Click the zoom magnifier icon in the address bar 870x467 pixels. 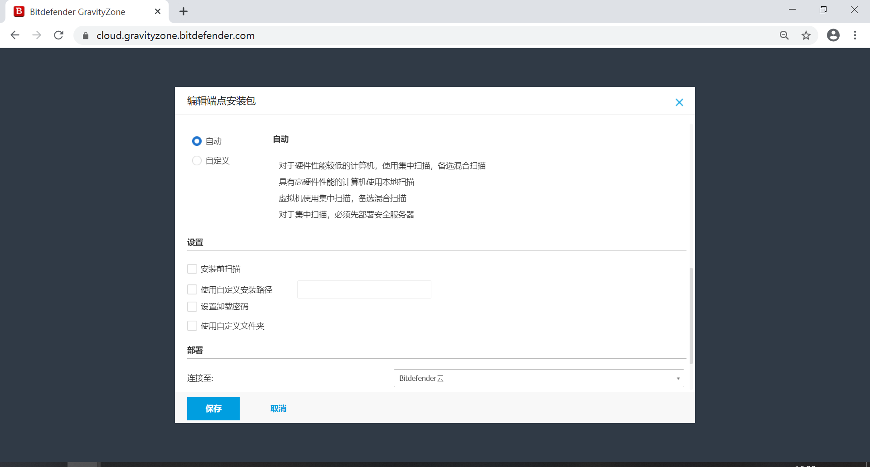(784, 35)
